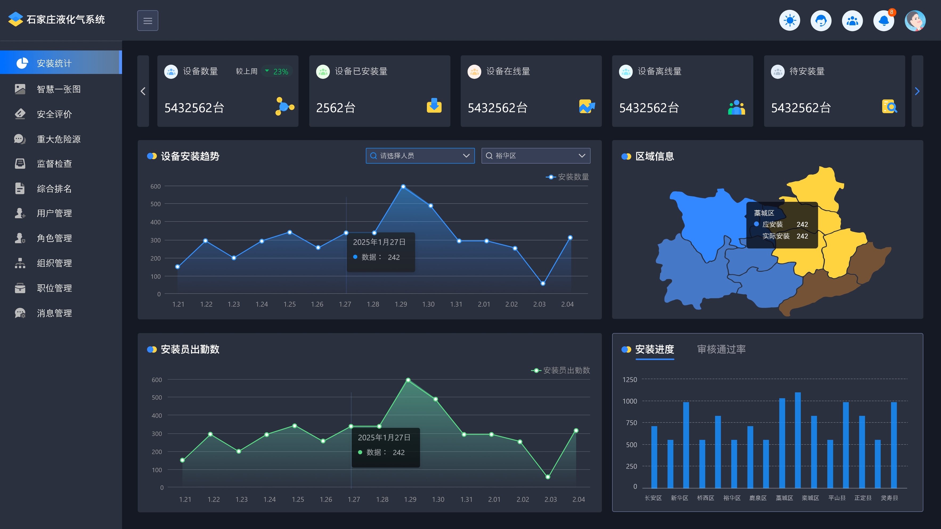
Task: Open the customer service headset icon
Action: (821, 20)
